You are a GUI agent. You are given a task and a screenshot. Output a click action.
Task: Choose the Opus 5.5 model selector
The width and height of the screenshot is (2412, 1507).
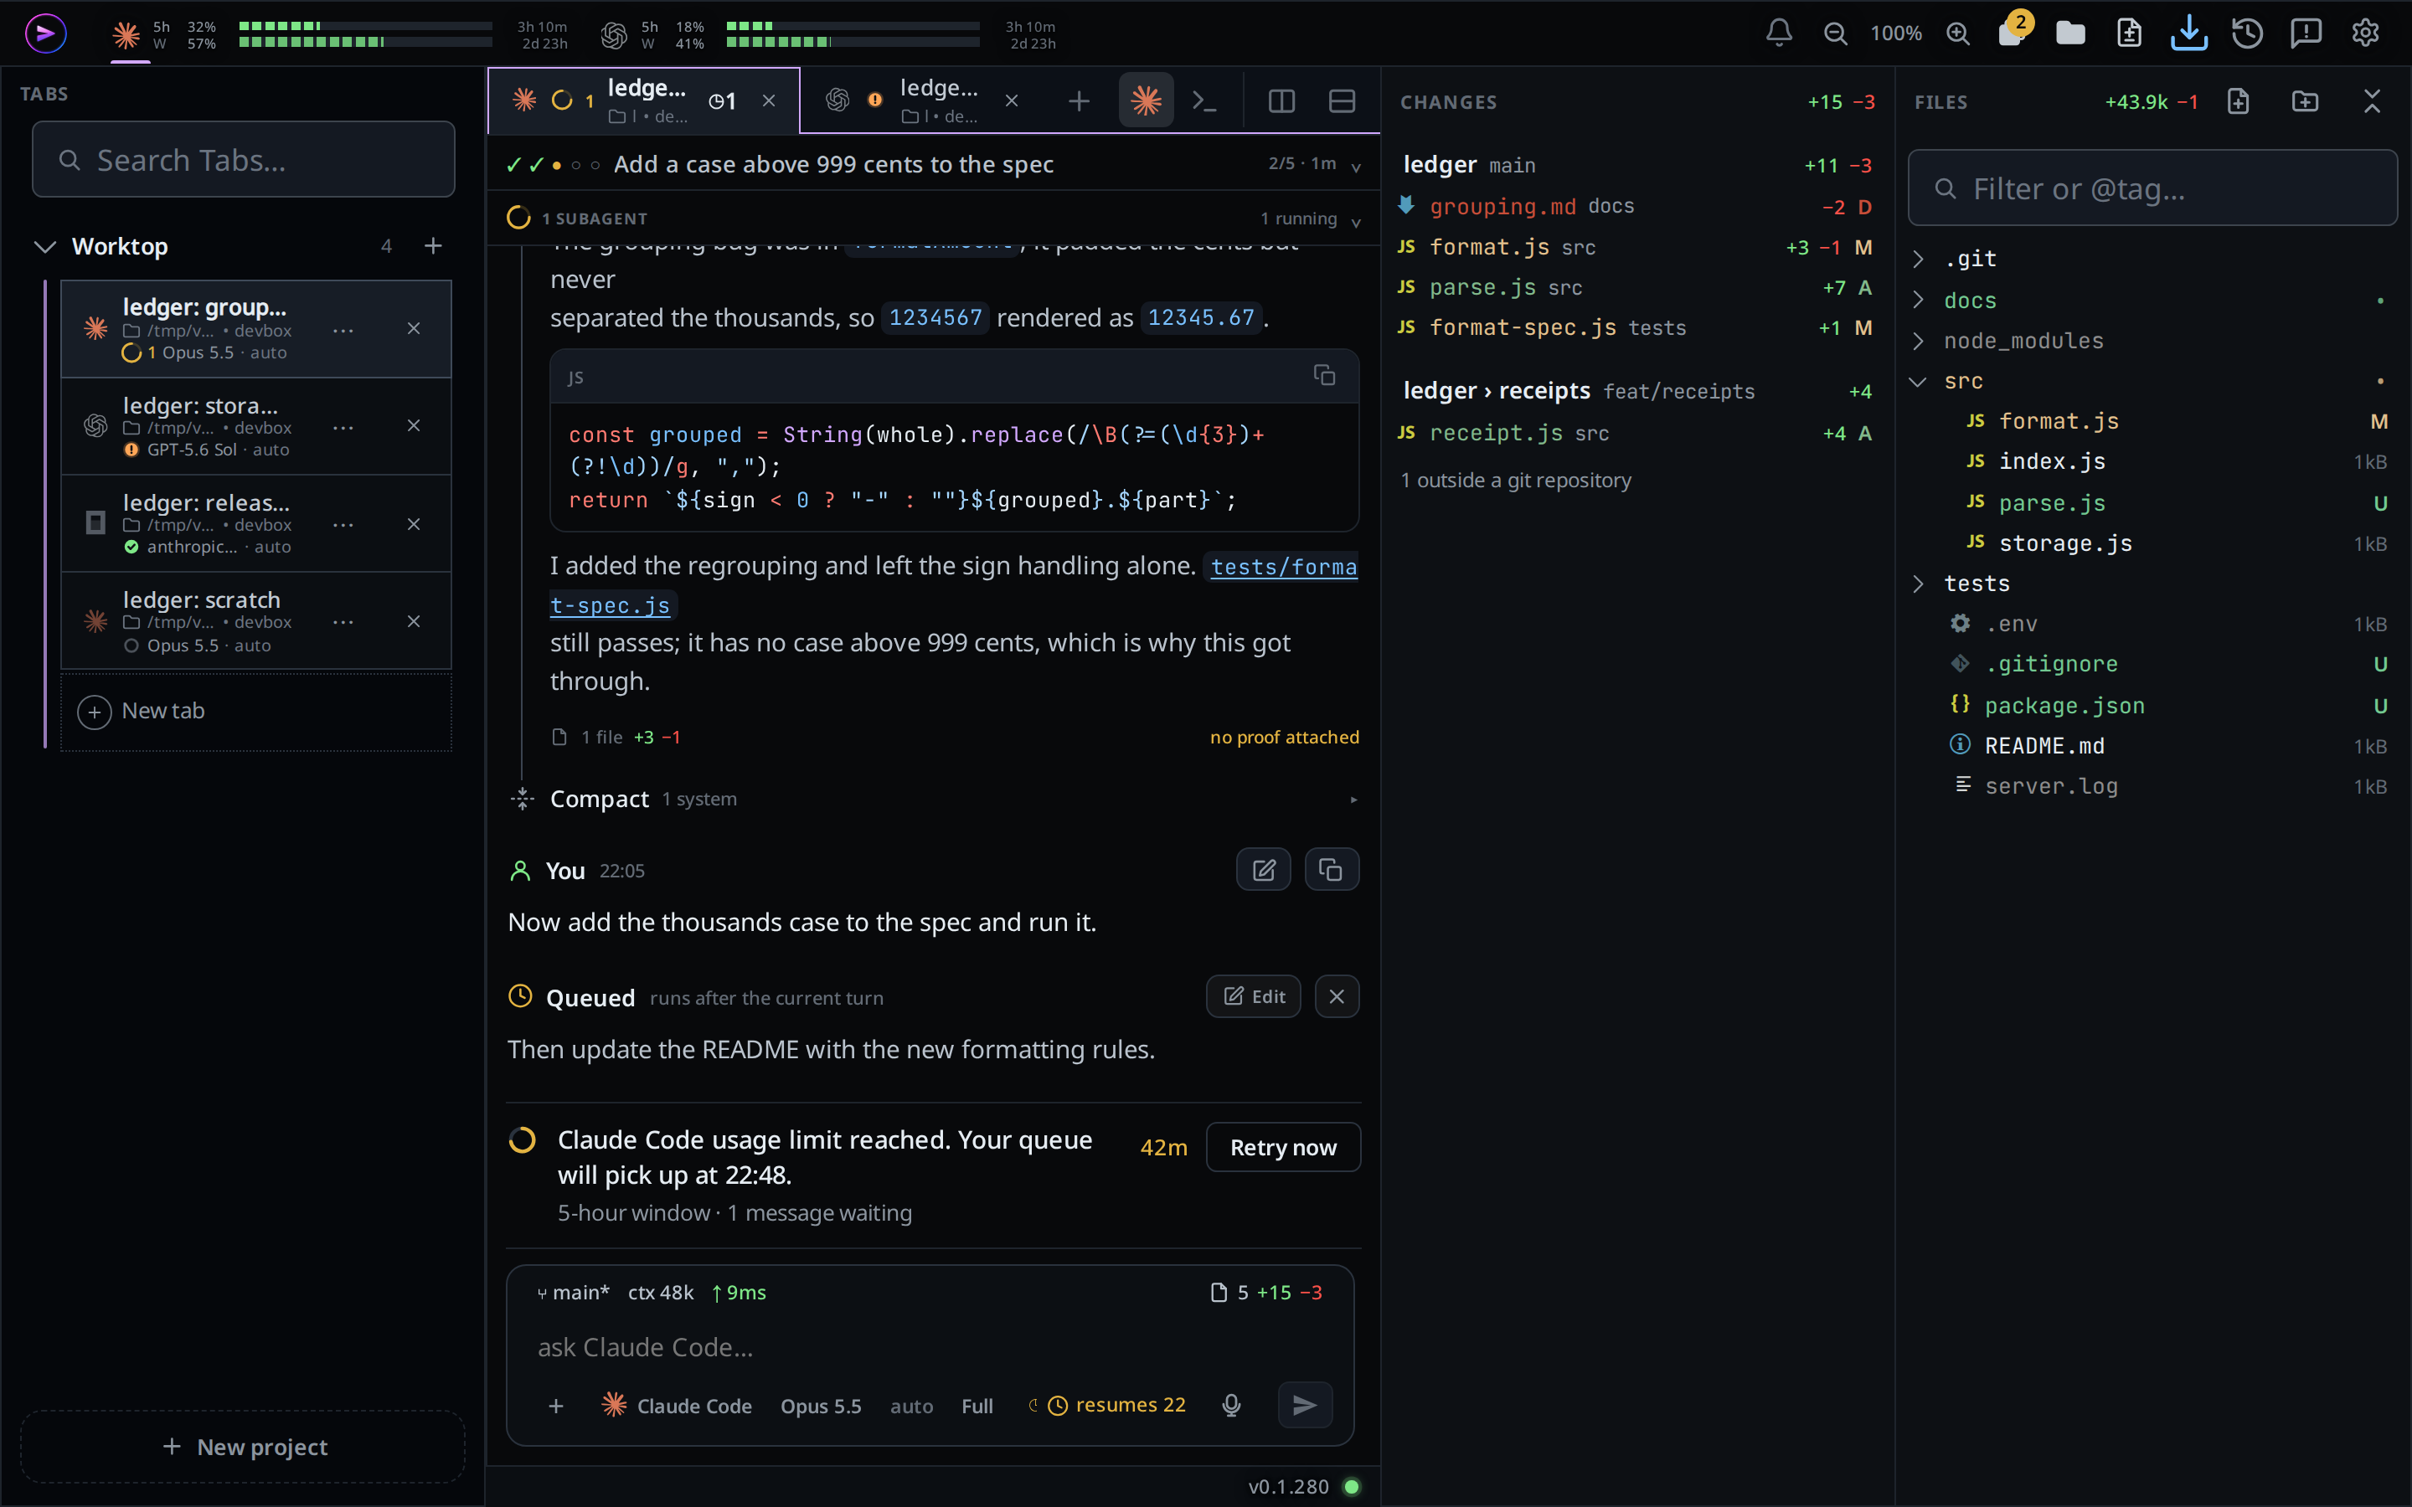pos(820,1406)
